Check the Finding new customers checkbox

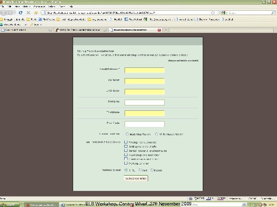[126, 142]
